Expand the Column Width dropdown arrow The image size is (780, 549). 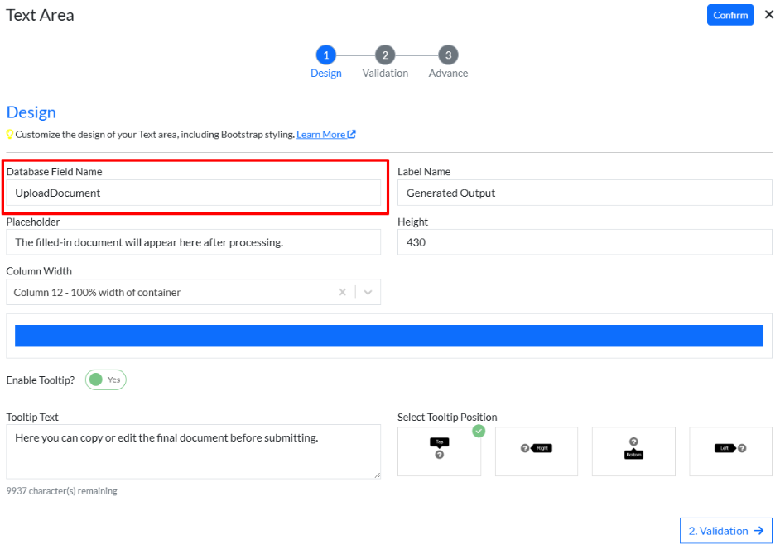tap(368, 292)
